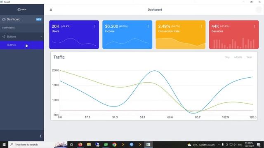The width and height of the screenshot is (264, 148).
Task: Click the volume speaker tray icon
Action: coord(235,145)
